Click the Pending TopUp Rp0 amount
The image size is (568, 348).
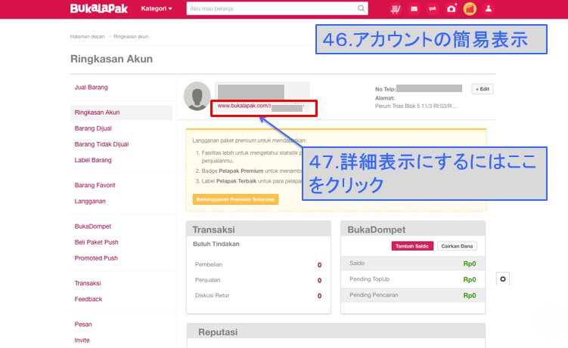(x=470, y=280)
